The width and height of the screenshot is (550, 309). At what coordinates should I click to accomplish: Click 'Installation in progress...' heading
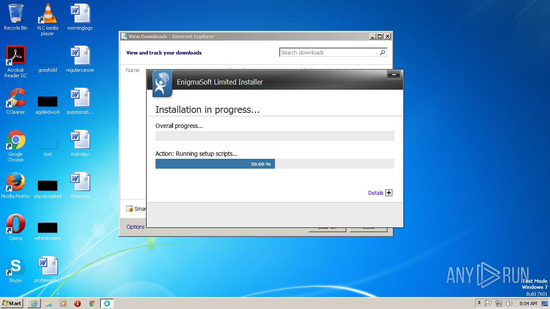coord(208,109)
